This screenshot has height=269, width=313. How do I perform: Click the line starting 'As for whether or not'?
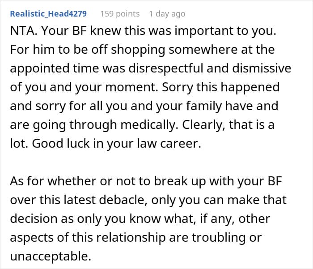click(146, 181)
